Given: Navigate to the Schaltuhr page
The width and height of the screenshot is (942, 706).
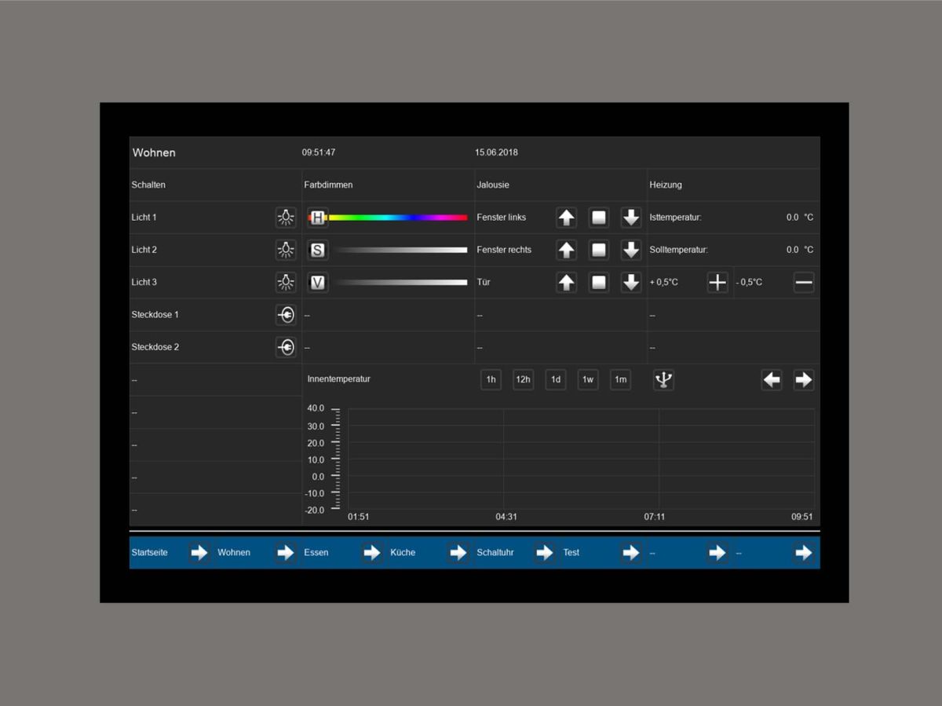Looking at the screenshot, I should 545,553.
